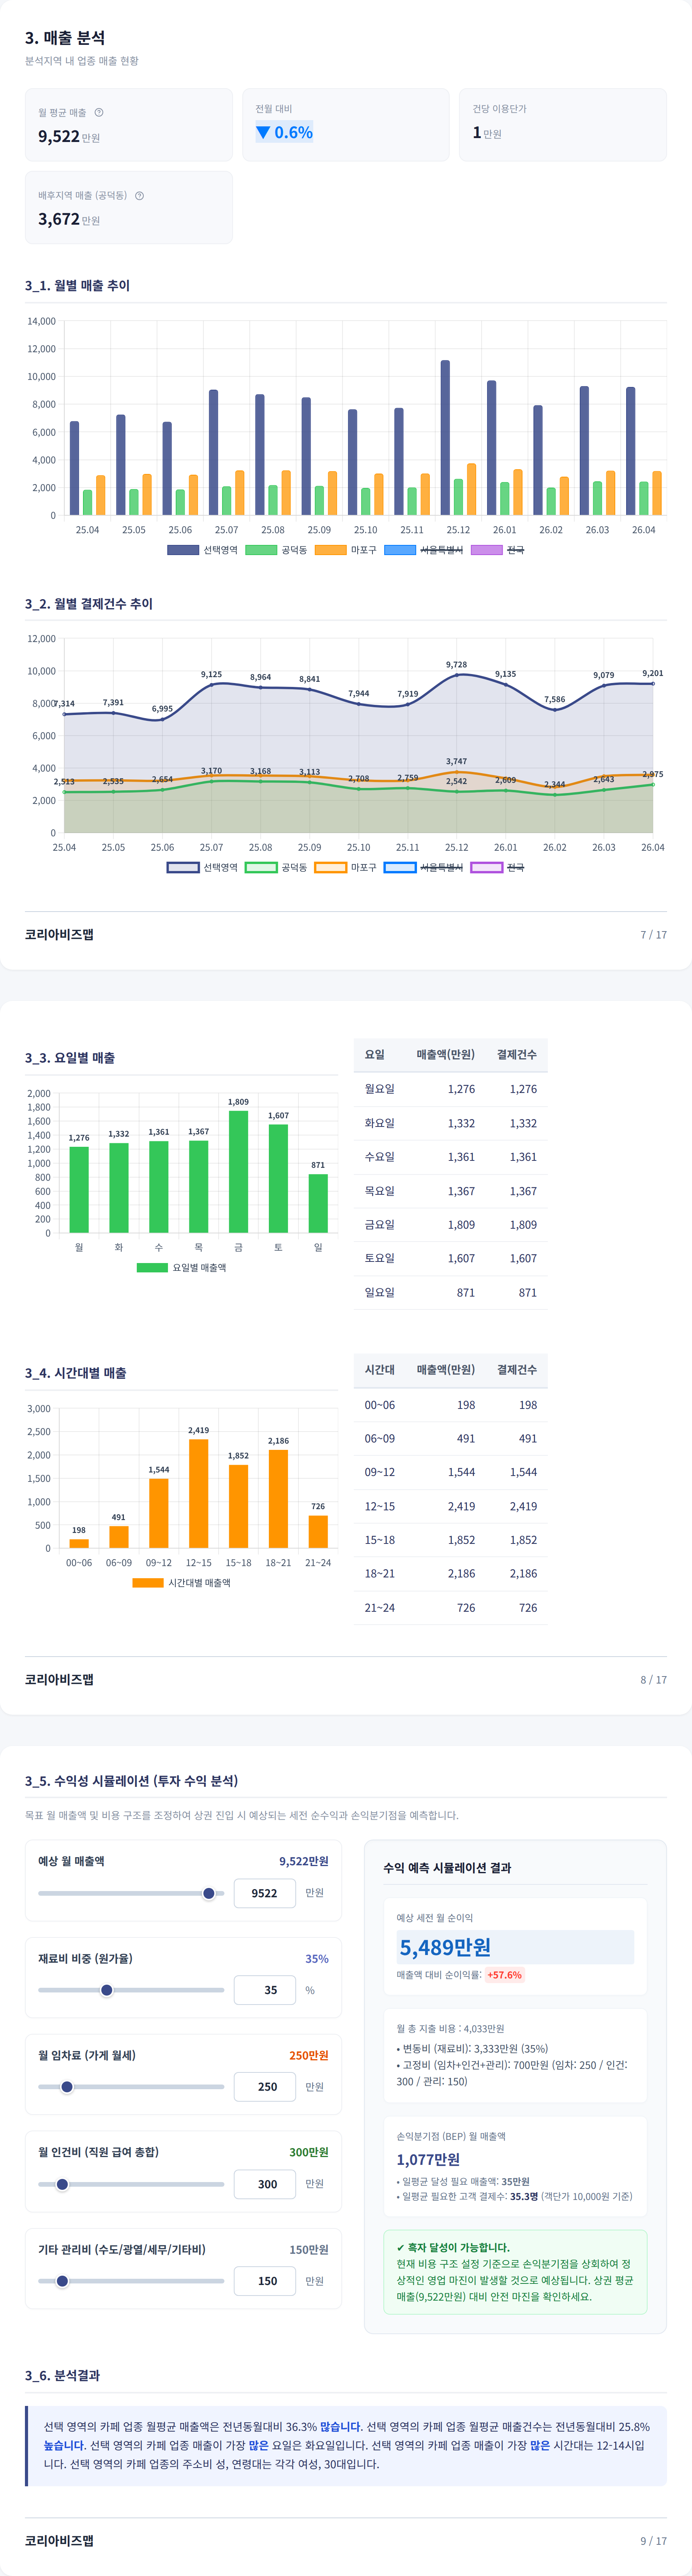This screenshot has width=692, height=2576.
Task: Click the 전월 대비 0.6% value
Action: pyautogui.click(x=284, y=132)
